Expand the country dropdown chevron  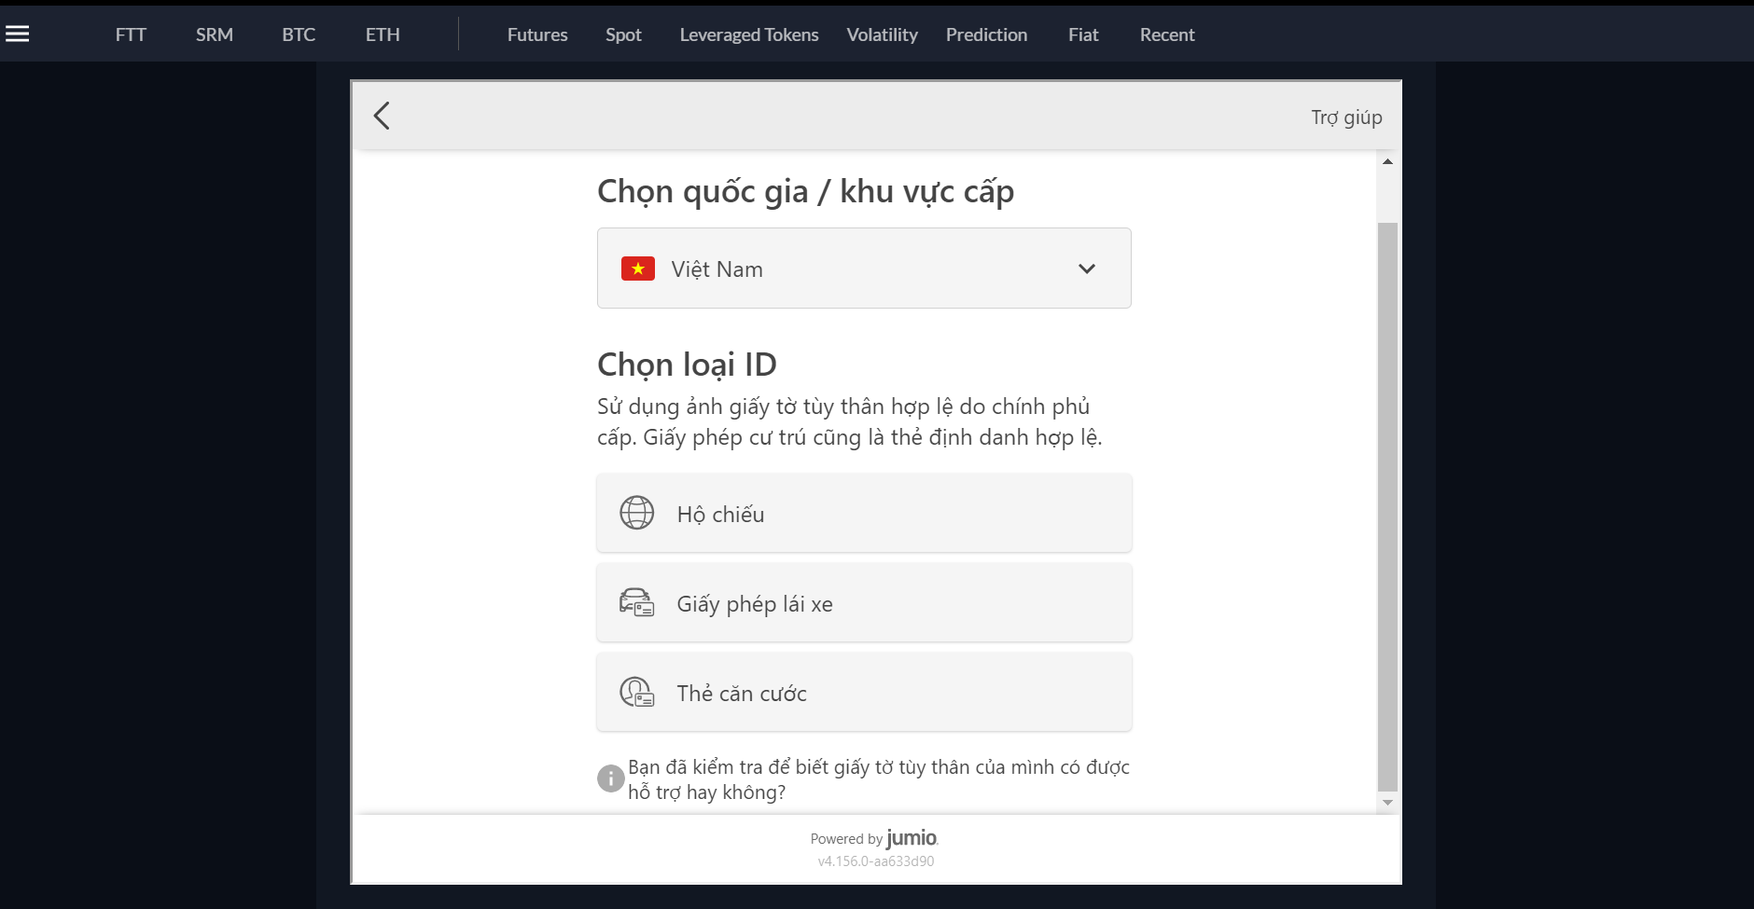[x=1086, y=269]
